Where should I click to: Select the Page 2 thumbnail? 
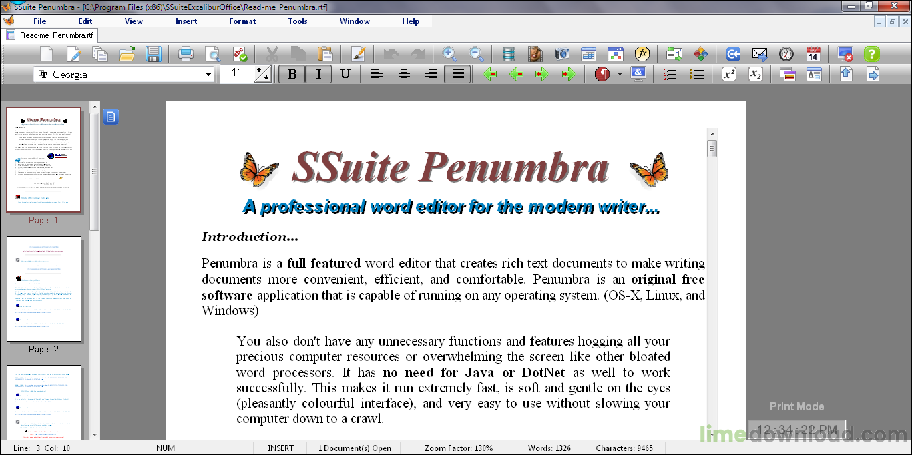click(x=44, y=288)
